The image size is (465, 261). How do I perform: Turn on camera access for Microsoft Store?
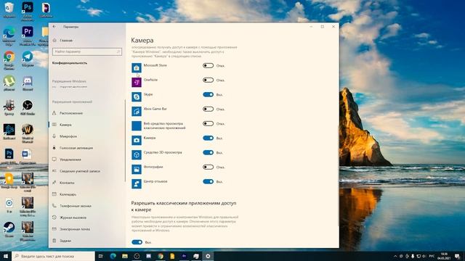coord(208,65)
